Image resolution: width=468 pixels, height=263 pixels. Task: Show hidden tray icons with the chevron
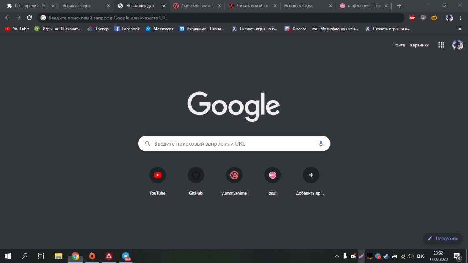[x=336, y=256]
